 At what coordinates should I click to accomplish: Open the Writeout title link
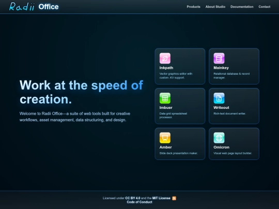[x=221, y=108]
